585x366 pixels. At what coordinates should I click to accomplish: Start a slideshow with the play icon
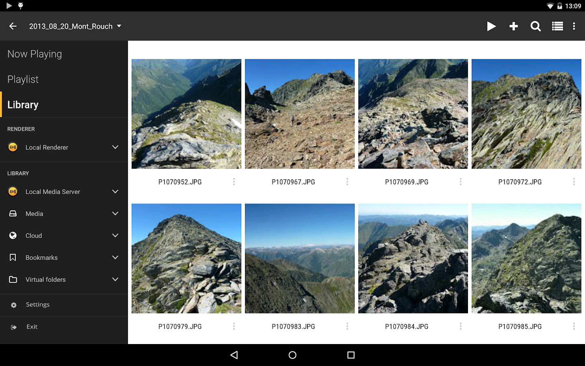[492, 26]
